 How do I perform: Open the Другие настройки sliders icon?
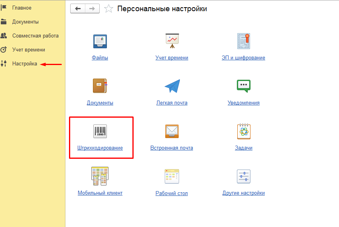[x=243, y=176]
